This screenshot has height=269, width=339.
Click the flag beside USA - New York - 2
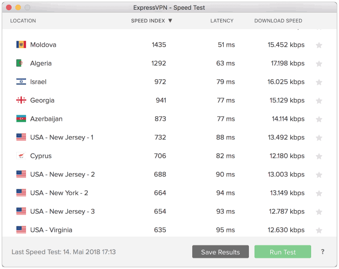(x=21, y=193)
